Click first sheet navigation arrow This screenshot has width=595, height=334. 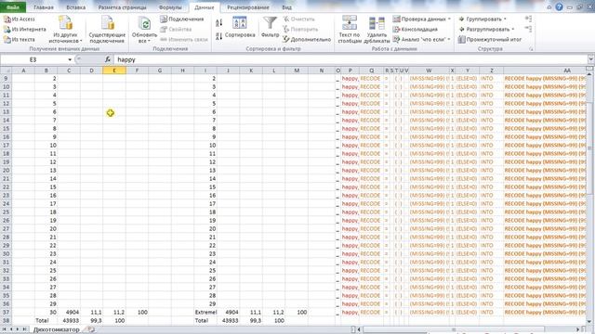[4, 330]
